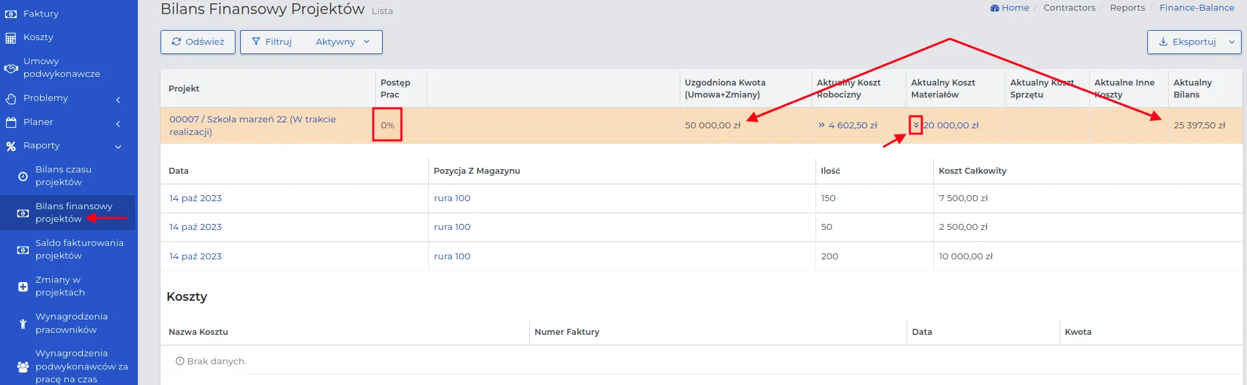Click the Planer calendar icon
1247x385 pixels.
(11, 122)
